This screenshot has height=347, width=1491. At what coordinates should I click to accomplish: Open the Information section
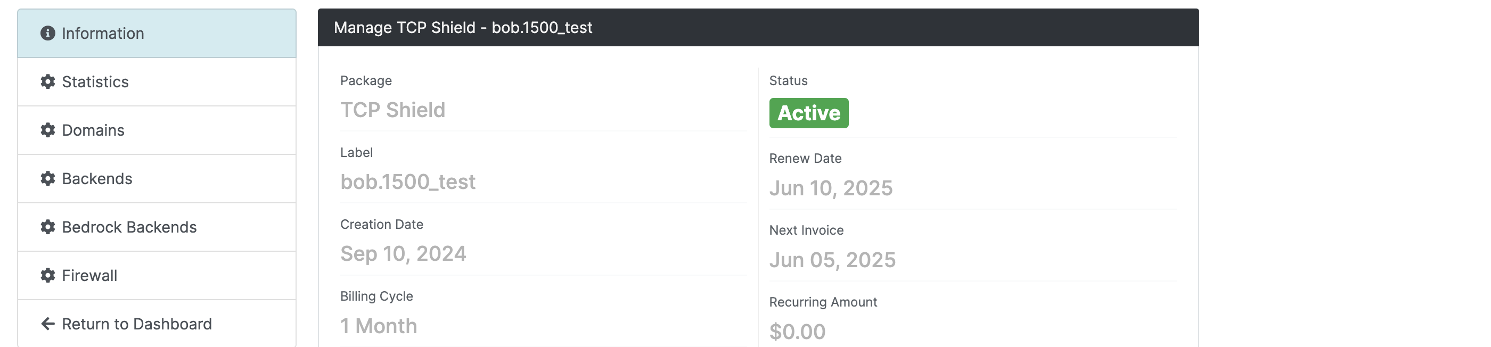pyautogui.click(x=157, y=34)
